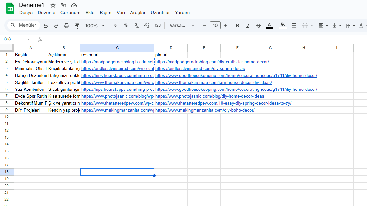This screenshot has height=206, width=367.
Task: Open text rotation options
Action: (x=362, y=26)
